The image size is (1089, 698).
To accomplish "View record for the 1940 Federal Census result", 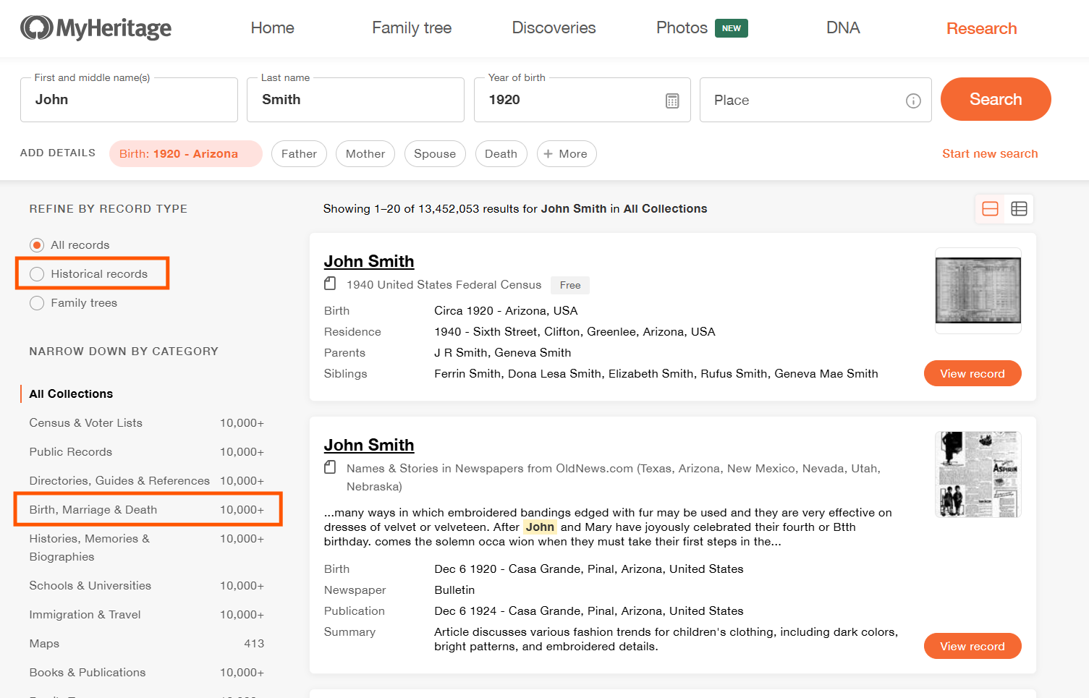I will pos(973,373).
